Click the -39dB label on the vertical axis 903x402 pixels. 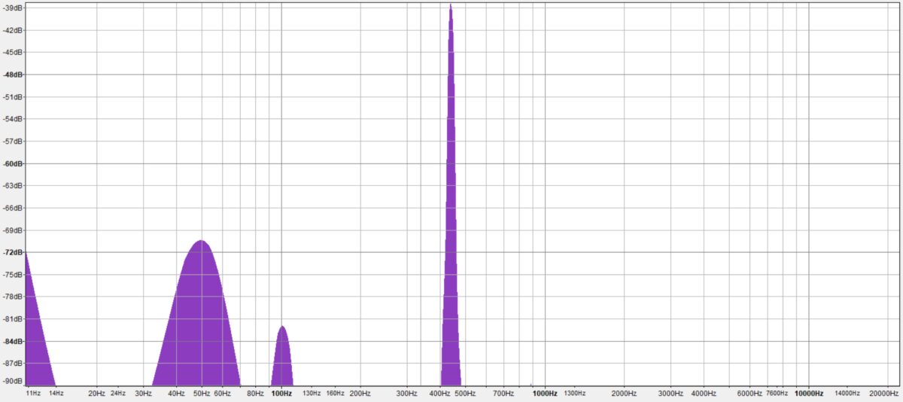click(x=12, y=8)
